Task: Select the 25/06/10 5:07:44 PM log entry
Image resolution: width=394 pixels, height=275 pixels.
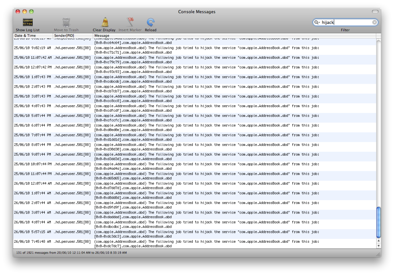Action: point(195,118)
